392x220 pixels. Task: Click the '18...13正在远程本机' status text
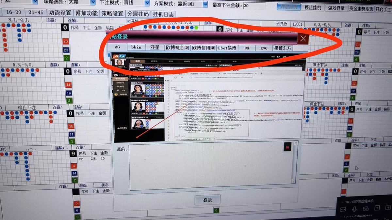click(359, 201)
